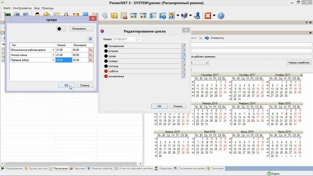Switch to the Оборудование tab
Image resolution: width=313 pixels, height=176 pixels.
[x=12, y=168]
